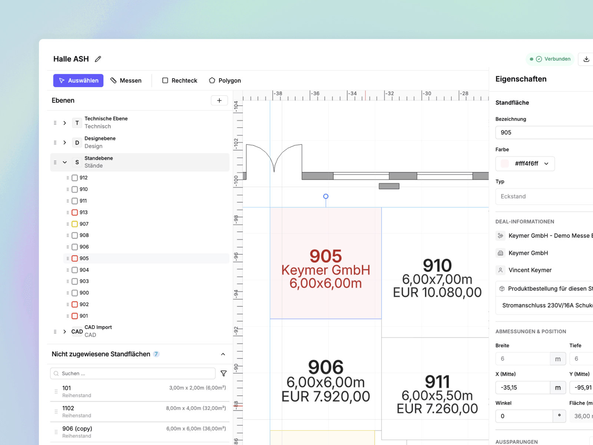Click the download icon near Verbunden
The height and width of the screenshot is (445, 593).
pos(586,59)
